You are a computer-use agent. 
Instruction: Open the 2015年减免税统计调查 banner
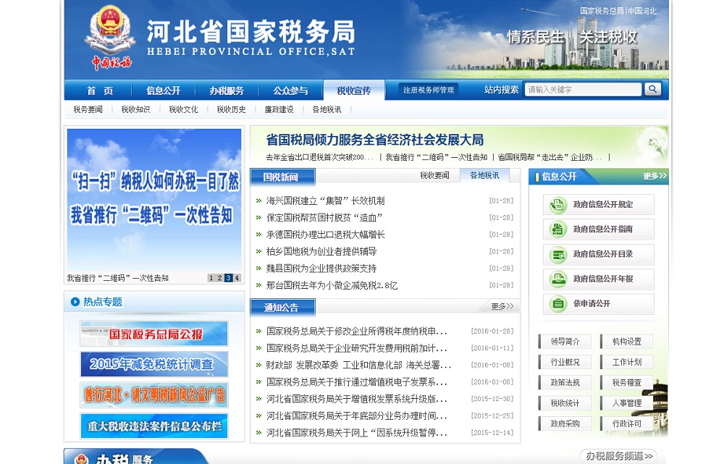click(x=154, y=364)
